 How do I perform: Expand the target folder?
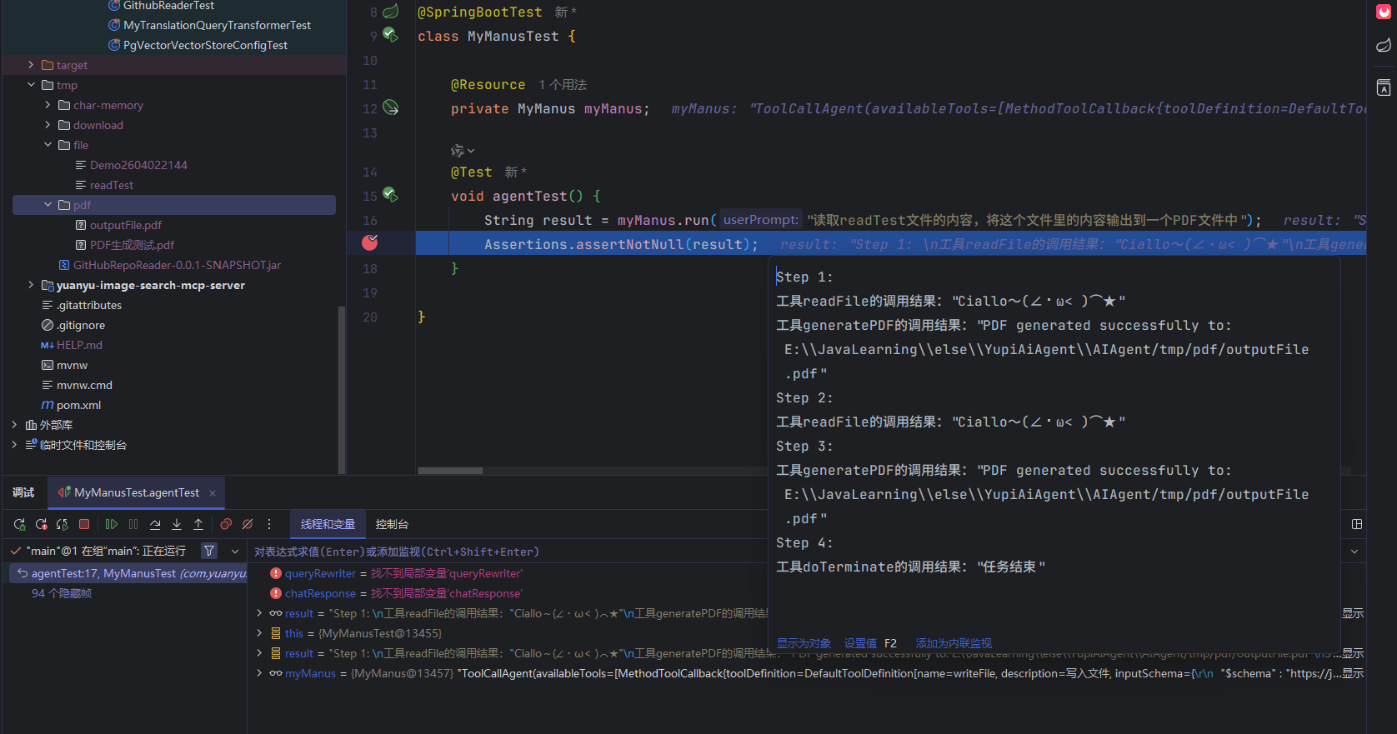tap(31, 65)
